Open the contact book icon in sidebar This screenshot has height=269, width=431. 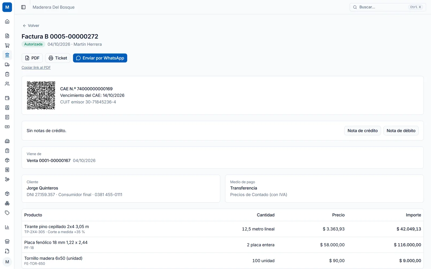[7, 108]
